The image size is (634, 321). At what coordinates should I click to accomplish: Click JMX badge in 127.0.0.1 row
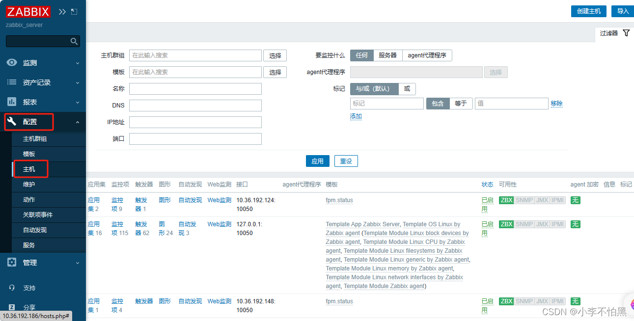tap(542, 224)
